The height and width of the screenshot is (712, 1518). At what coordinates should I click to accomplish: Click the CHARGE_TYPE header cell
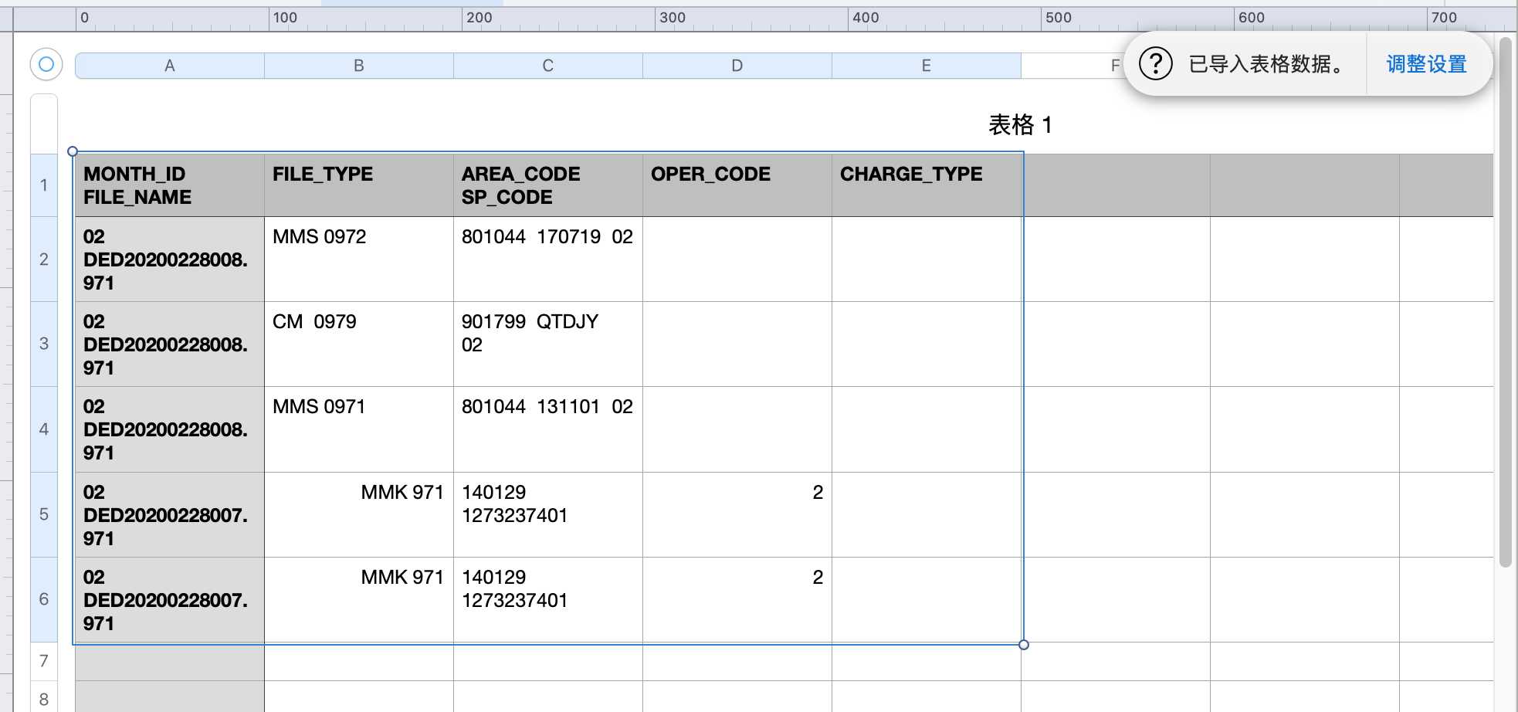click(x=927, y=185)
